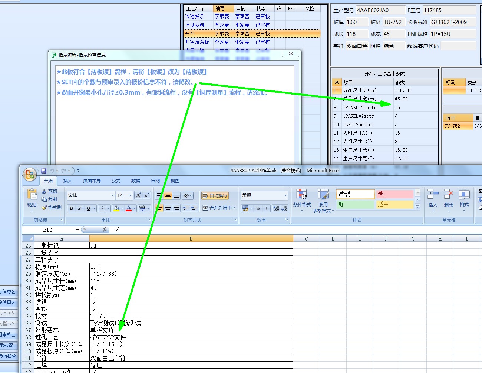Switch to 公式 ribbon tab

pos(116,181)
